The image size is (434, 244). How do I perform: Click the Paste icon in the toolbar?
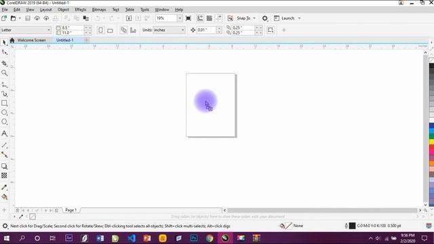click(x=86, y=18)
